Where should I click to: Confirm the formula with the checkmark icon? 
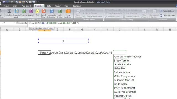click(23, 23)
